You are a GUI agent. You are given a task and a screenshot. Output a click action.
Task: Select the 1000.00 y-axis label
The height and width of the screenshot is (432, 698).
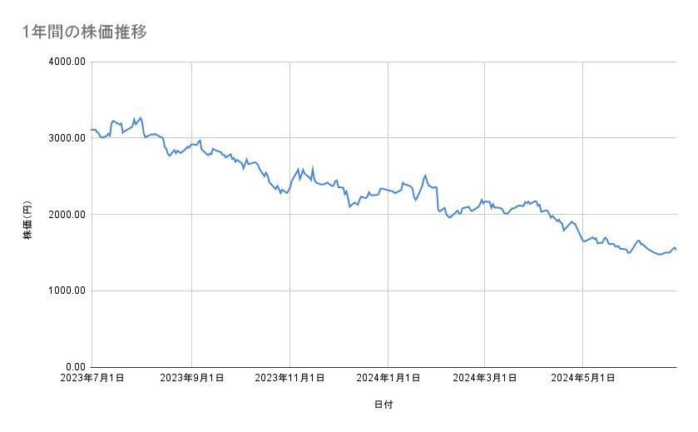66,290
